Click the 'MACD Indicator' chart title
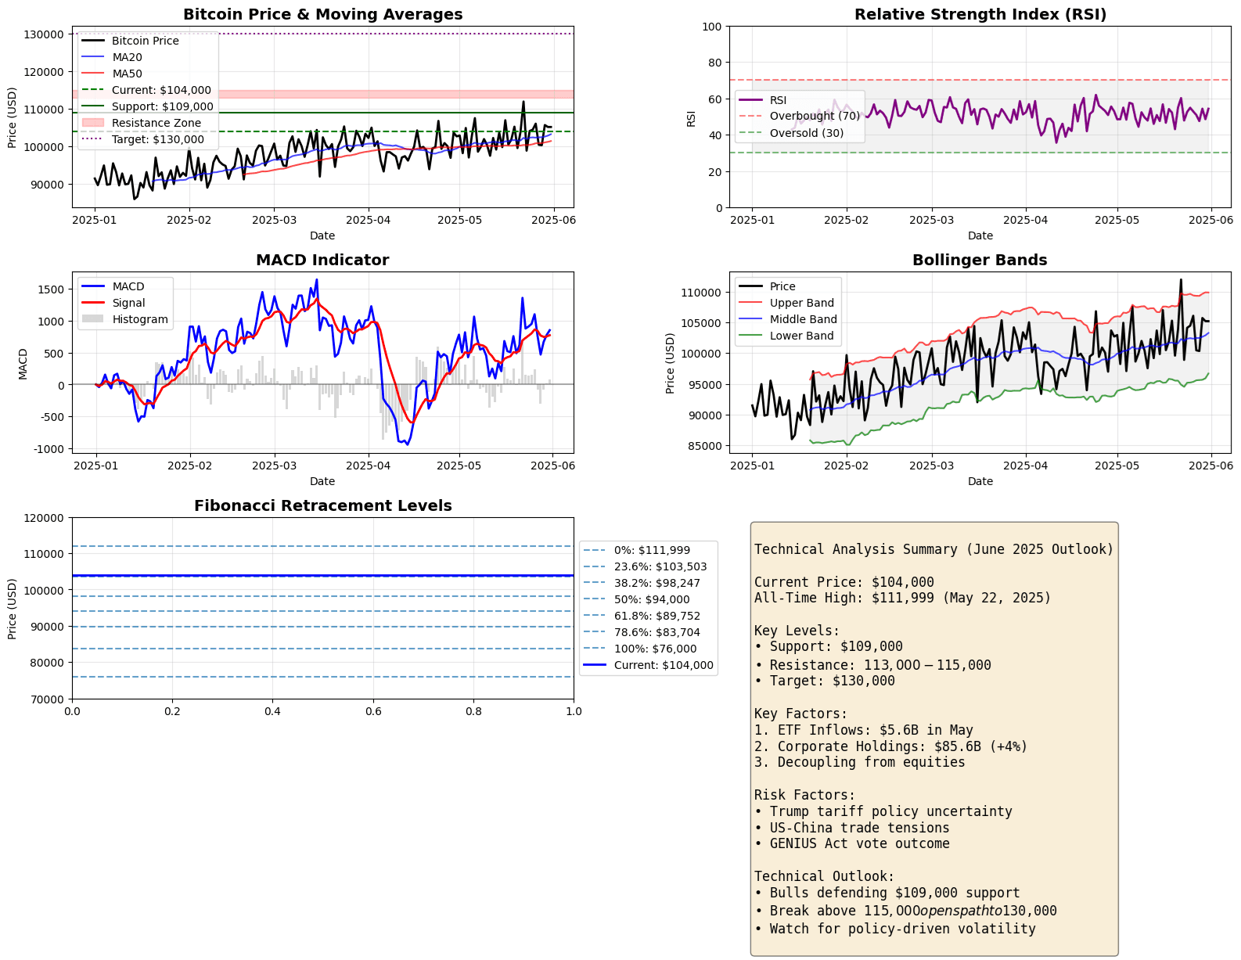Image resolution: width=1241 pixels, height=960 pixels. point(322,260)
